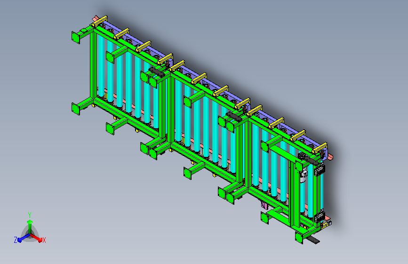
Task: Click the green Y axis arrow of triad
Action: (30, 226)
